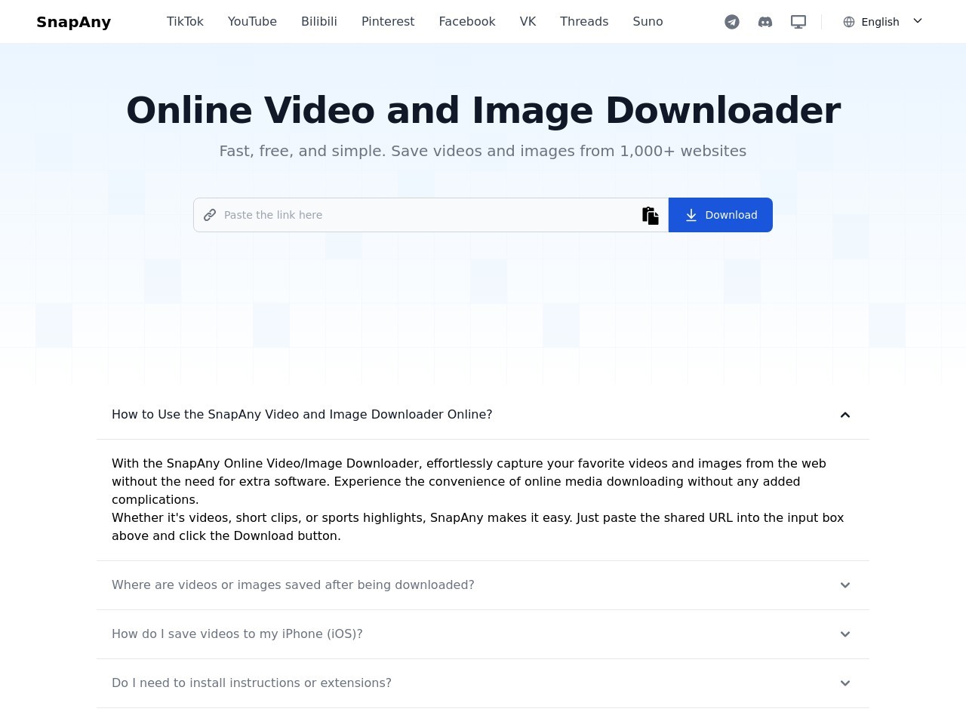Open the Pinterest nav item
This screenshot has height=724, width=966.
pos(388,22)
